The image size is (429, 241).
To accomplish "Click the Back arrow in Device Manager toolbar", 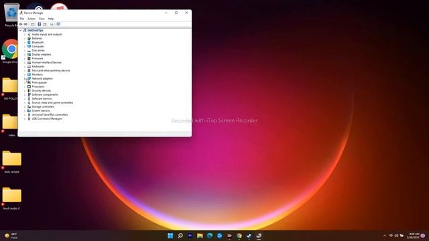I will [21, 24].
